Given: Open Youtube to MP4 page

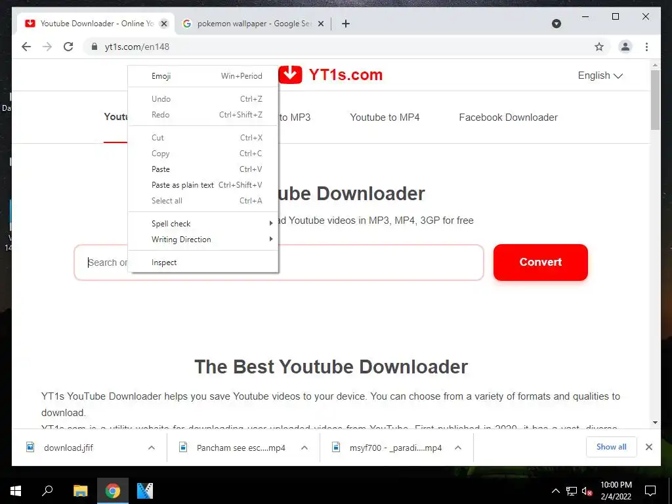Looking at the screenshot, I should (385, 117).
